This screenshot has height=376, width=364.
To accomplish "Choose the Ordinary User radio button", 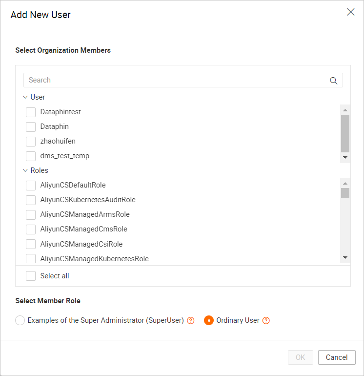I will click(x=209, y=320).
